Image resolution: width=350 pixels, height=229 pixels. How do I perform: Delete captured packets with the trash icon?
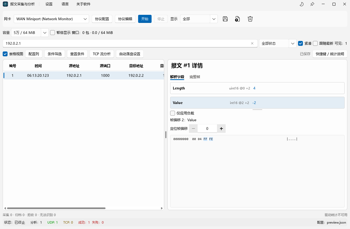(250, 19)
